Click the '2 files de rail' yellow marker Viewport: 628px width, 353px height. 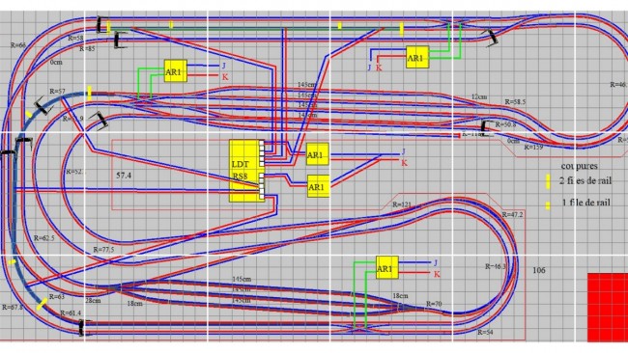click(x=548, y=181)
